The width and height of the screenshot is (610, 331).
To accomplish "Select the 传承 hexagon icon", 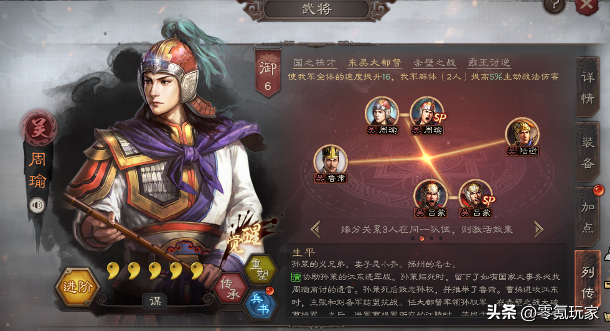I will coord(230,289).
